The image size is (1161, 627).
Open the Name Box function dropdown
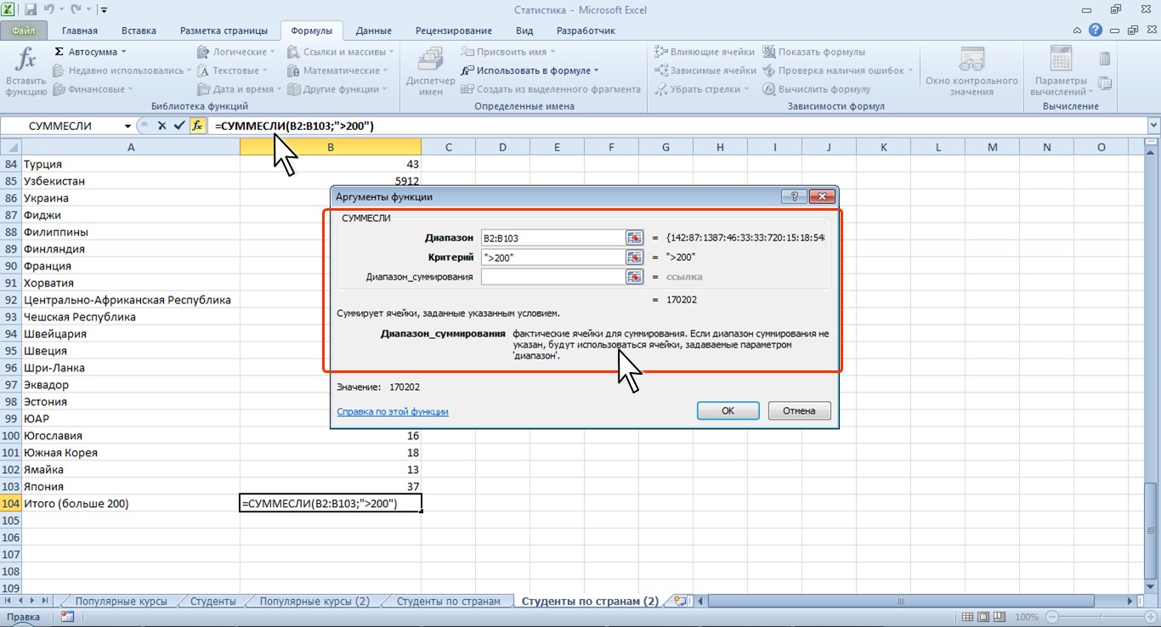click(x=128, y=126)
